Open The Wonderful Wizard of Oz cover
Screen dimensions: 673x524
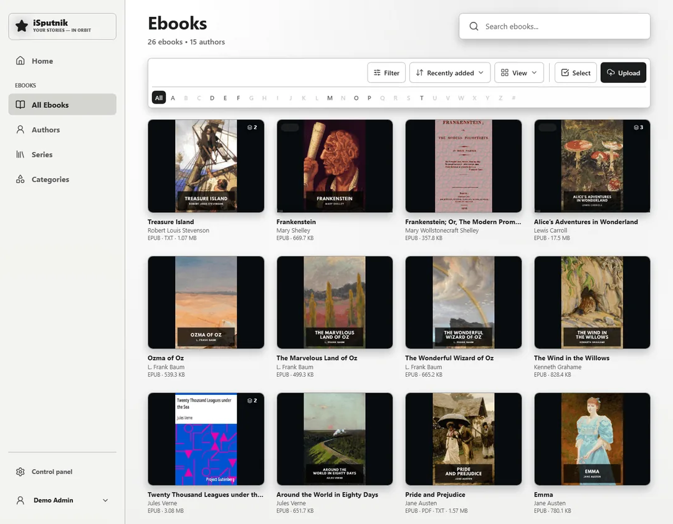(464, 303)
